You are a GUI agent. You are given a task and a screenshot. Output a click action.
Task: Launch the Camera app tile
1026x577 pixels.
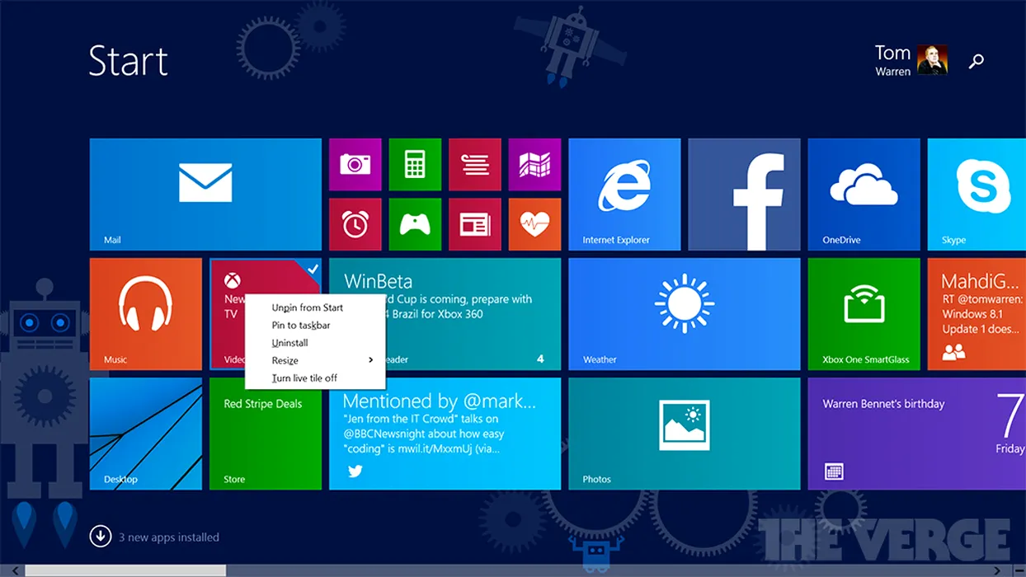coord(355,164)
